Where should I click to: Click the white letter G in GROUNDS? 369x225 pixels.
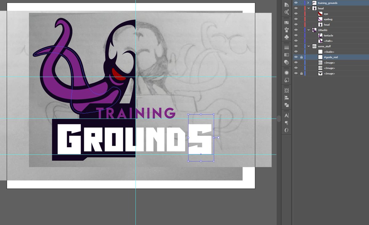(69, 139)
